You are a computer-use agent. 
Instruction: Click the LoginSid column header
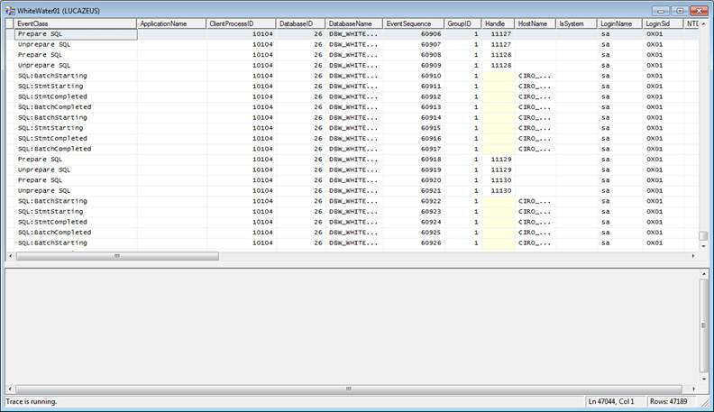[x=663, y=23]
